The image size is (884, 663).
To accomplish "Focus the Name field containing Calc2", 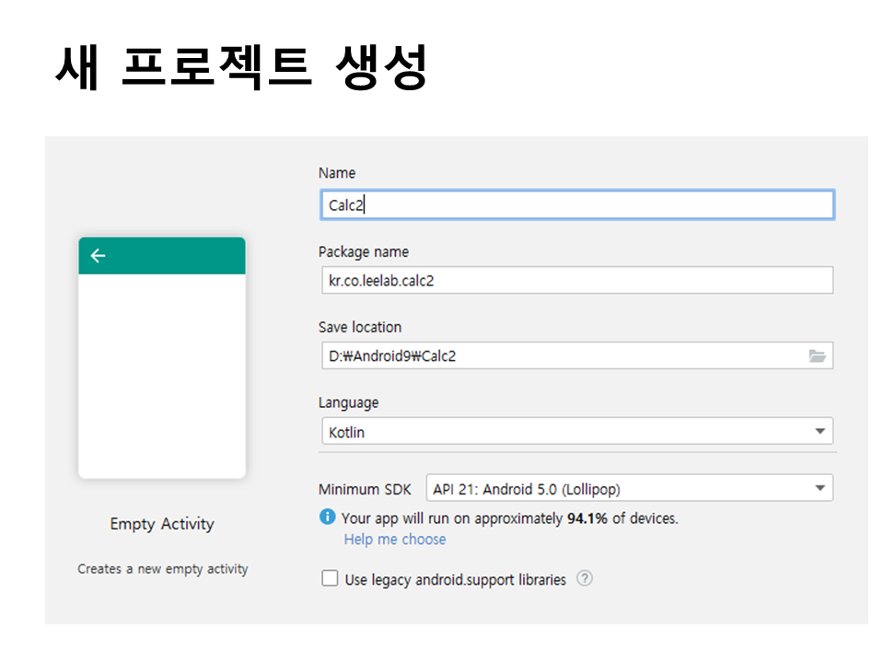I will tap(576, 205).
